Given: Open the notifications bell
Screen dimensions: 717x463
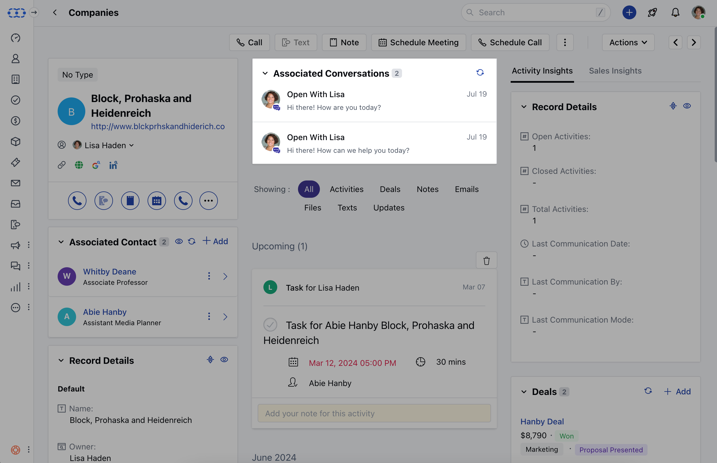Looking at the screenshot, I should click(x=675, y=13).
